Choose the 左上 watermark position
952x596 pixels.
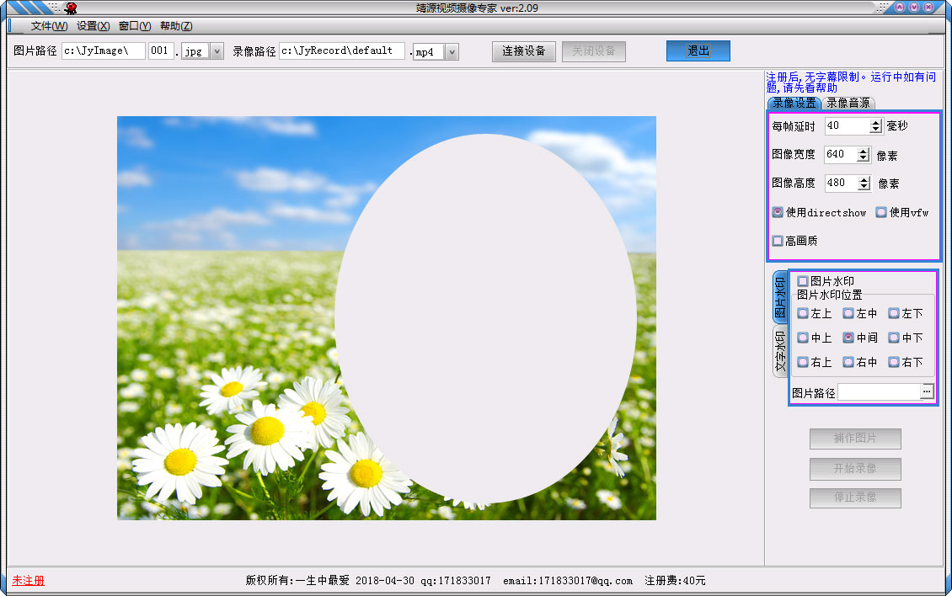coord(803,313)
